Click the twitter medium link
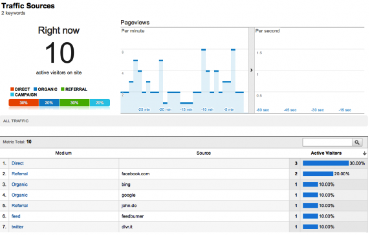This screenshot has width=369, height=235. click(x=17, y=227)
